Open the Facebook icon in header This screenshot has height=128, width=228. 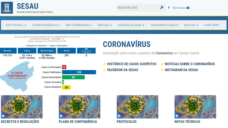169,8
